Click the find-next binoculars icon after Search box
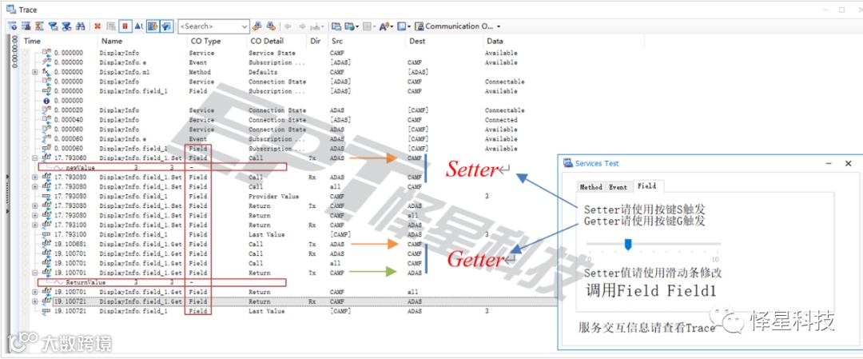This screenshot has width=863, height=359. click(271, 26)
